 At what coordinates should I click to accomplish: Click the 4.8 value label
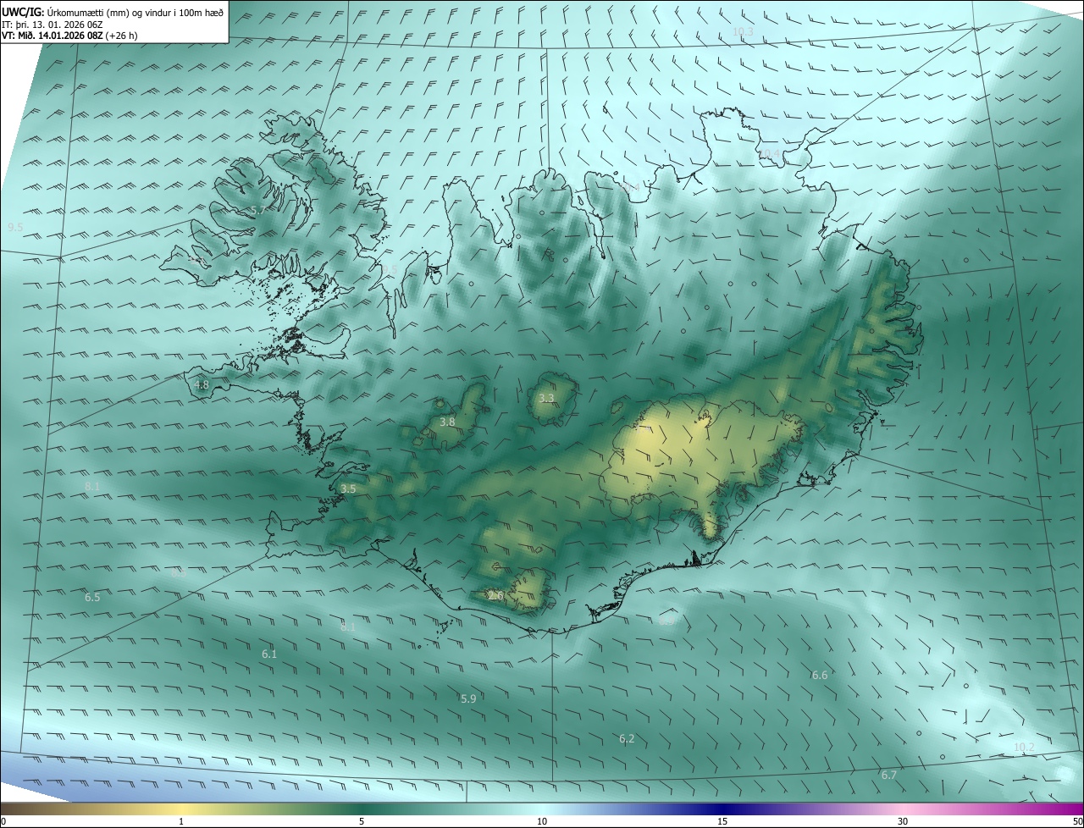pyautogui.click(x=202, y=385)
